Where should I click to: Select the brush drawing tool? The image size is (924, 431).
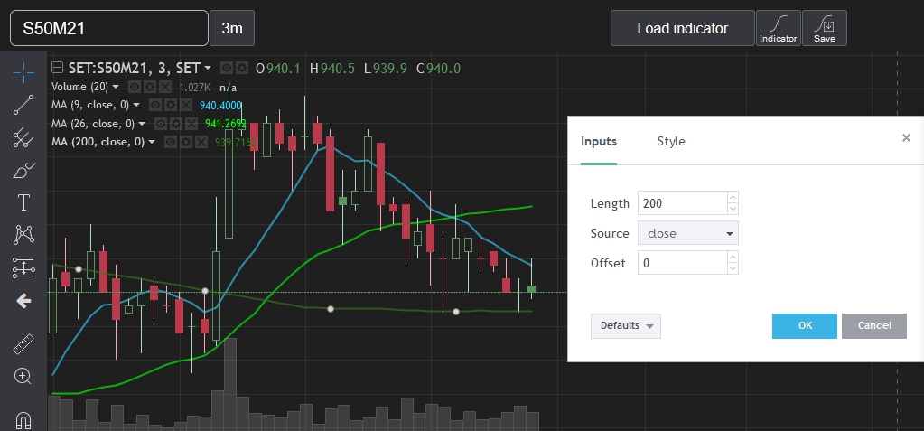pos(23,171)
